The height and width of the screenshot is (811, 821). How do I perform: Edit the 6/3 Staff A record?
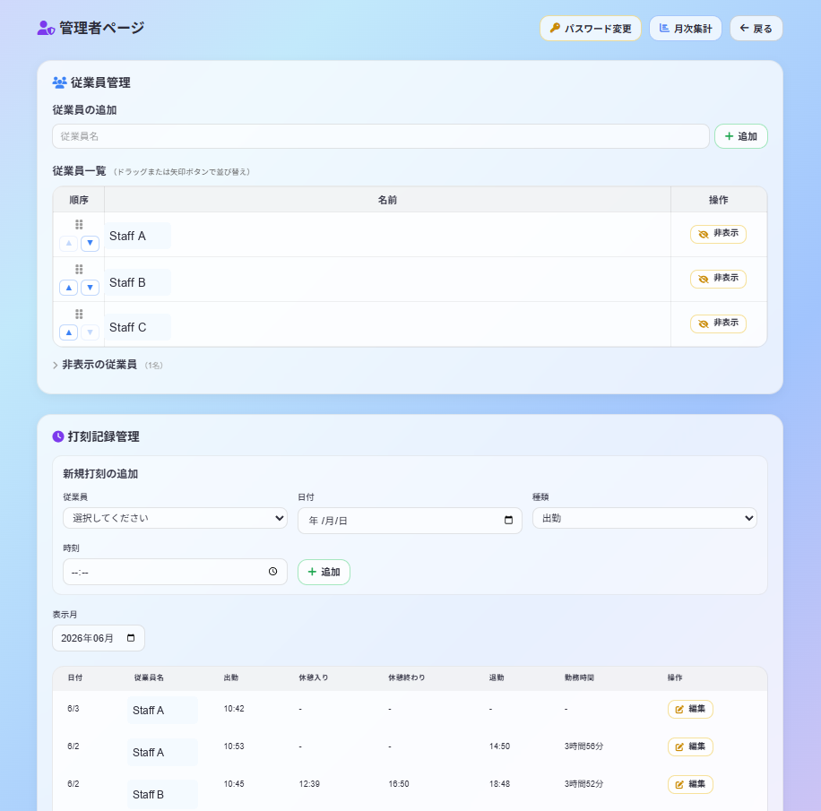(x=690, y=709)
